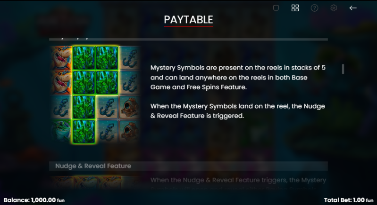Click the shark symbol in top-left cell
Image resolution: width=377 pixels, height=205 pixels.
click(61, 58)
